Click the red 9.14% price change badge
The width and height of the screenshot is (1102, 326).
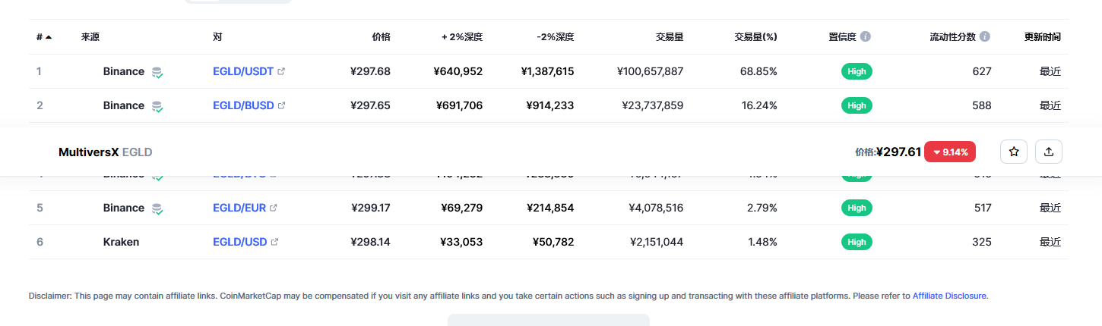[x=950, y=152]
